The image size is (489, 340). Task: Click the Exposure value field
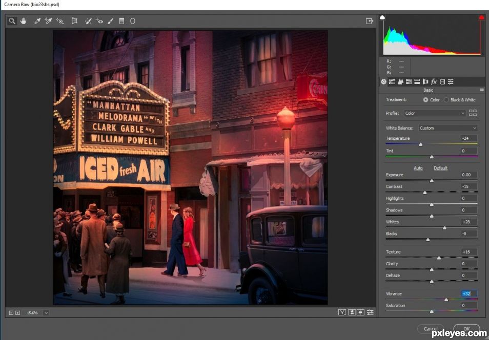click(x=469, y=175)
